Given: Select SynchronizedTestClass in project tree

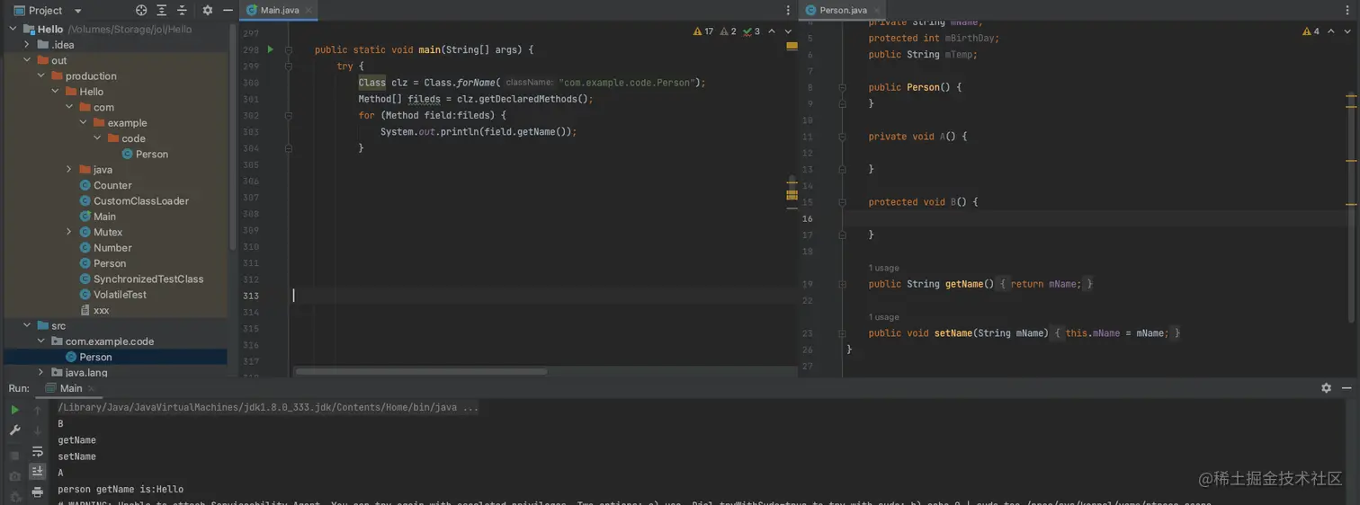Looking at the screenshot, I should pyautogui.click(x=141, y=279).
